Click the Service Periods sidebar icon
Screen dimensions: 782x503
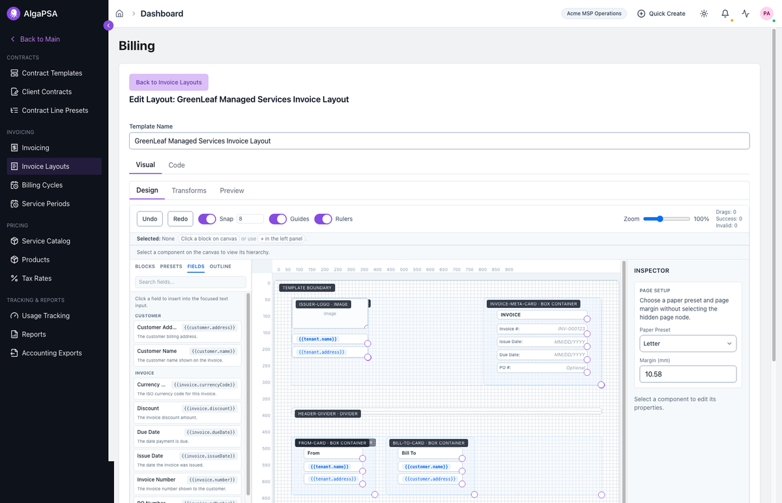pyautogui.click(x=14, y=204)
